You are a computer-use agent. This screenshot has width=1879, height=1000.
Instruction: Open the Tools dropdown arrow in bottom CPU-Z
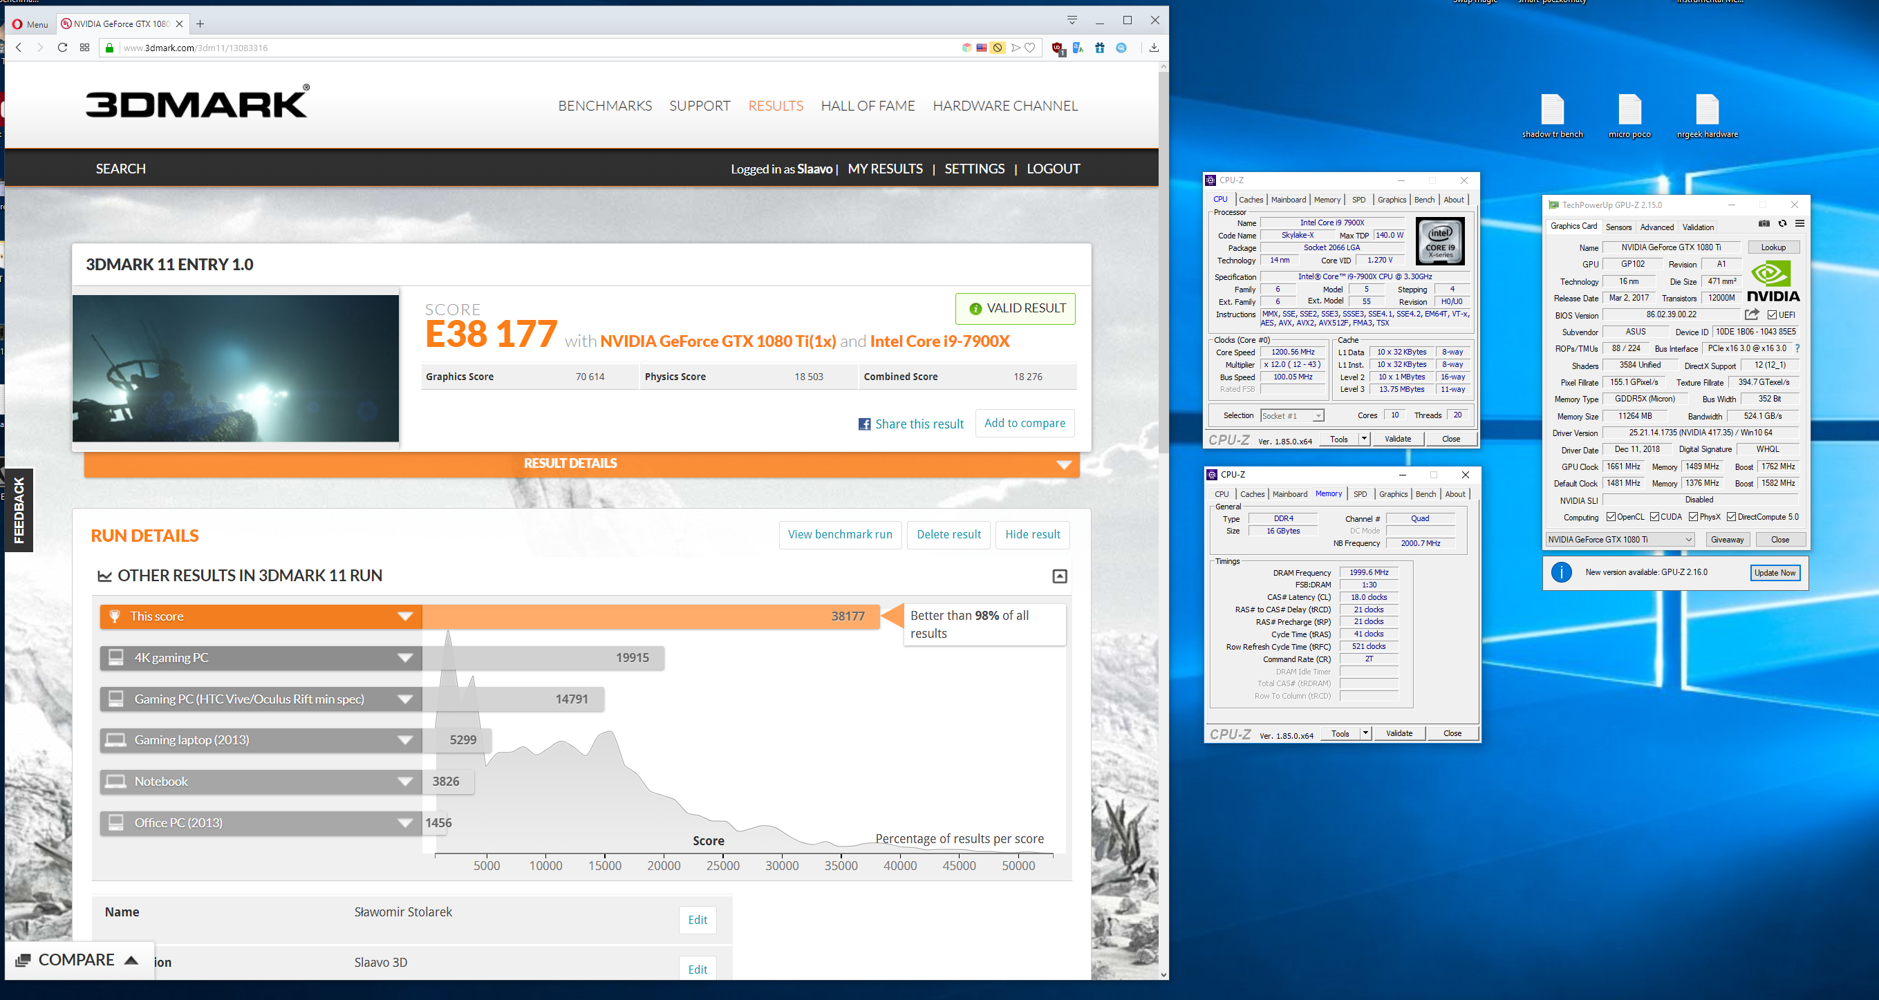click(1365, 734)
